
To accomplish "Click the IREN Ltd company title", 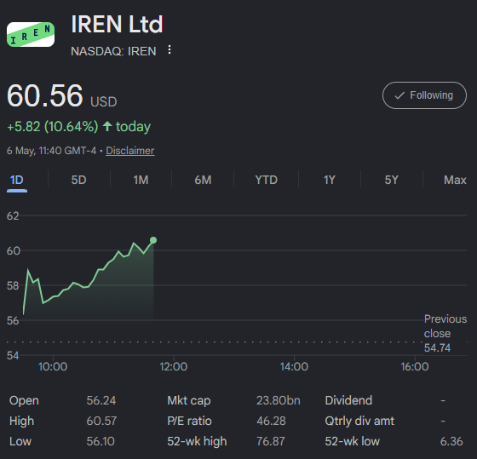I will (x=118, y=24).
